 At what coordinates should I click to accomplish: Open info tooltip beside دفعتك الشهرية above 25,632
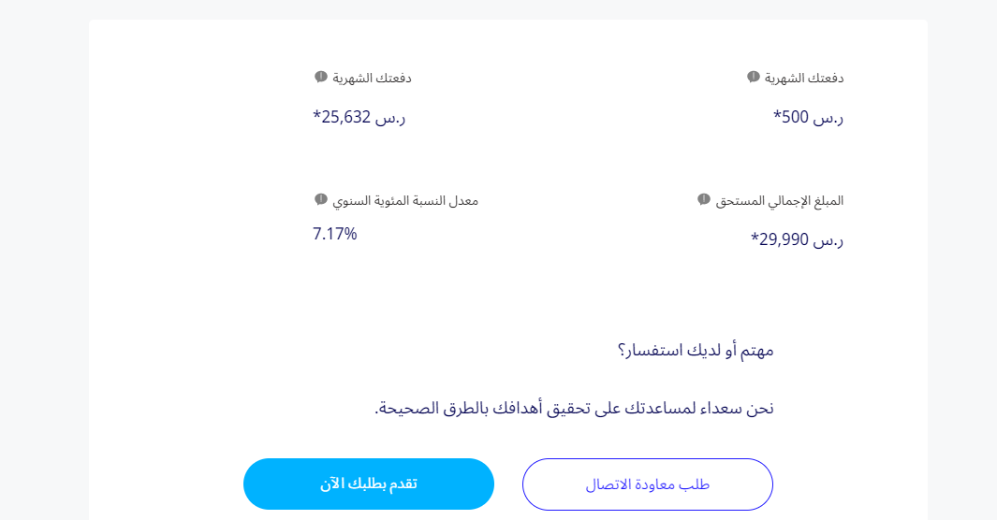pos(320,77)
